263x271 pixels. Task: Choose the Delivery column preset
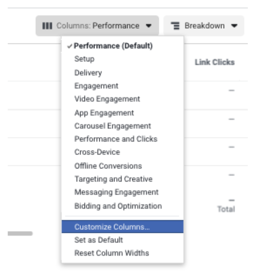pos(123,73)
